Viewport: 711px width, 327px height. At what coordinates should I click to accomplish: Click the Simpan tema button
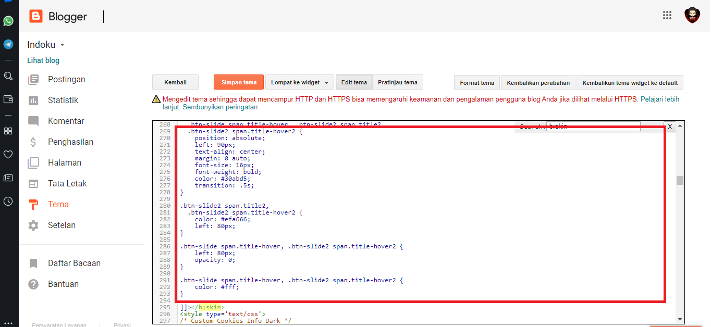[x=239, y=82]
